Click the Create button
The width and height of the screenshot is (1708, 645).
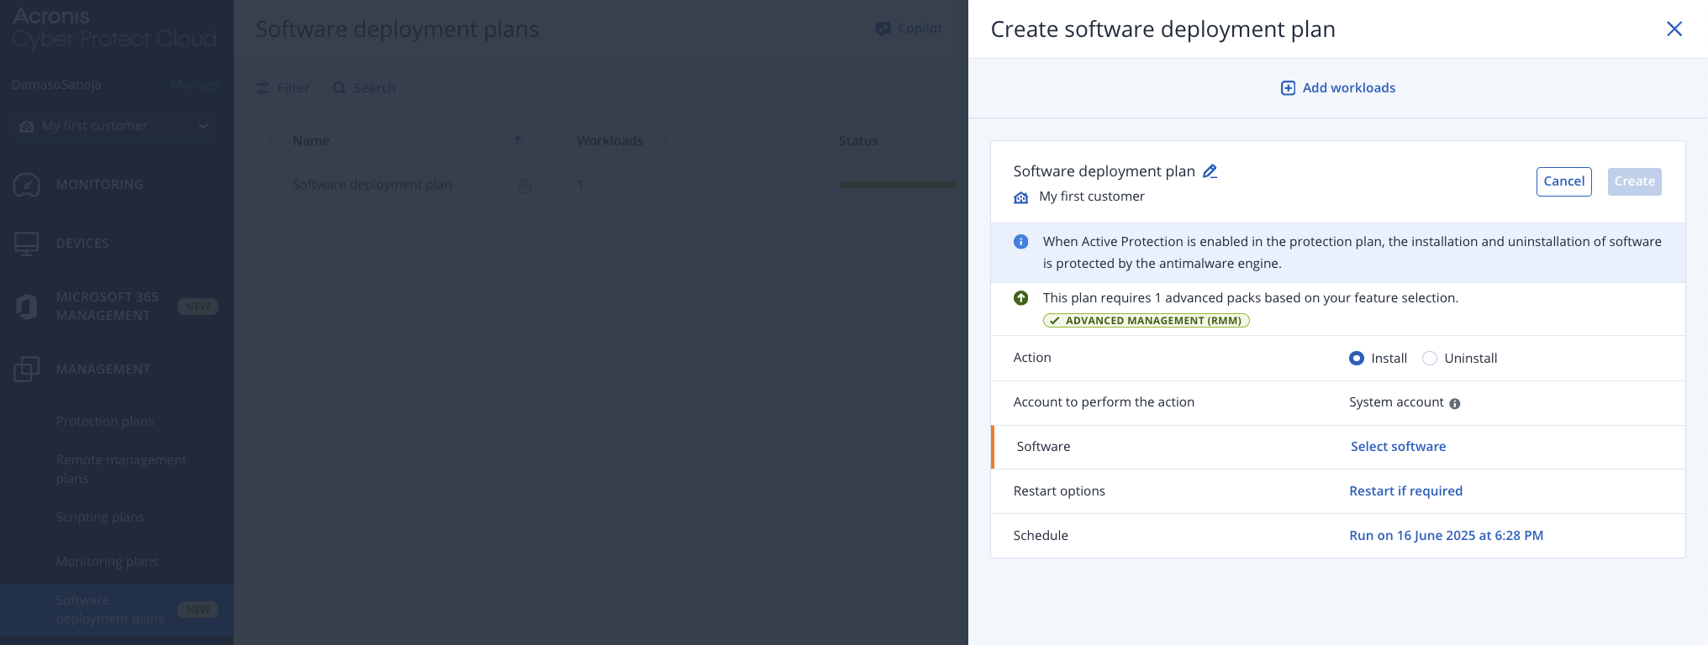pos(1634,181)
